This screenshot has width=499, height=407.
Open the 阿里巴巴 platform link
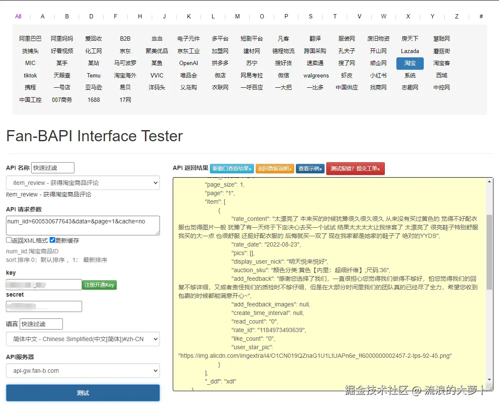click(x=30, y=39)
